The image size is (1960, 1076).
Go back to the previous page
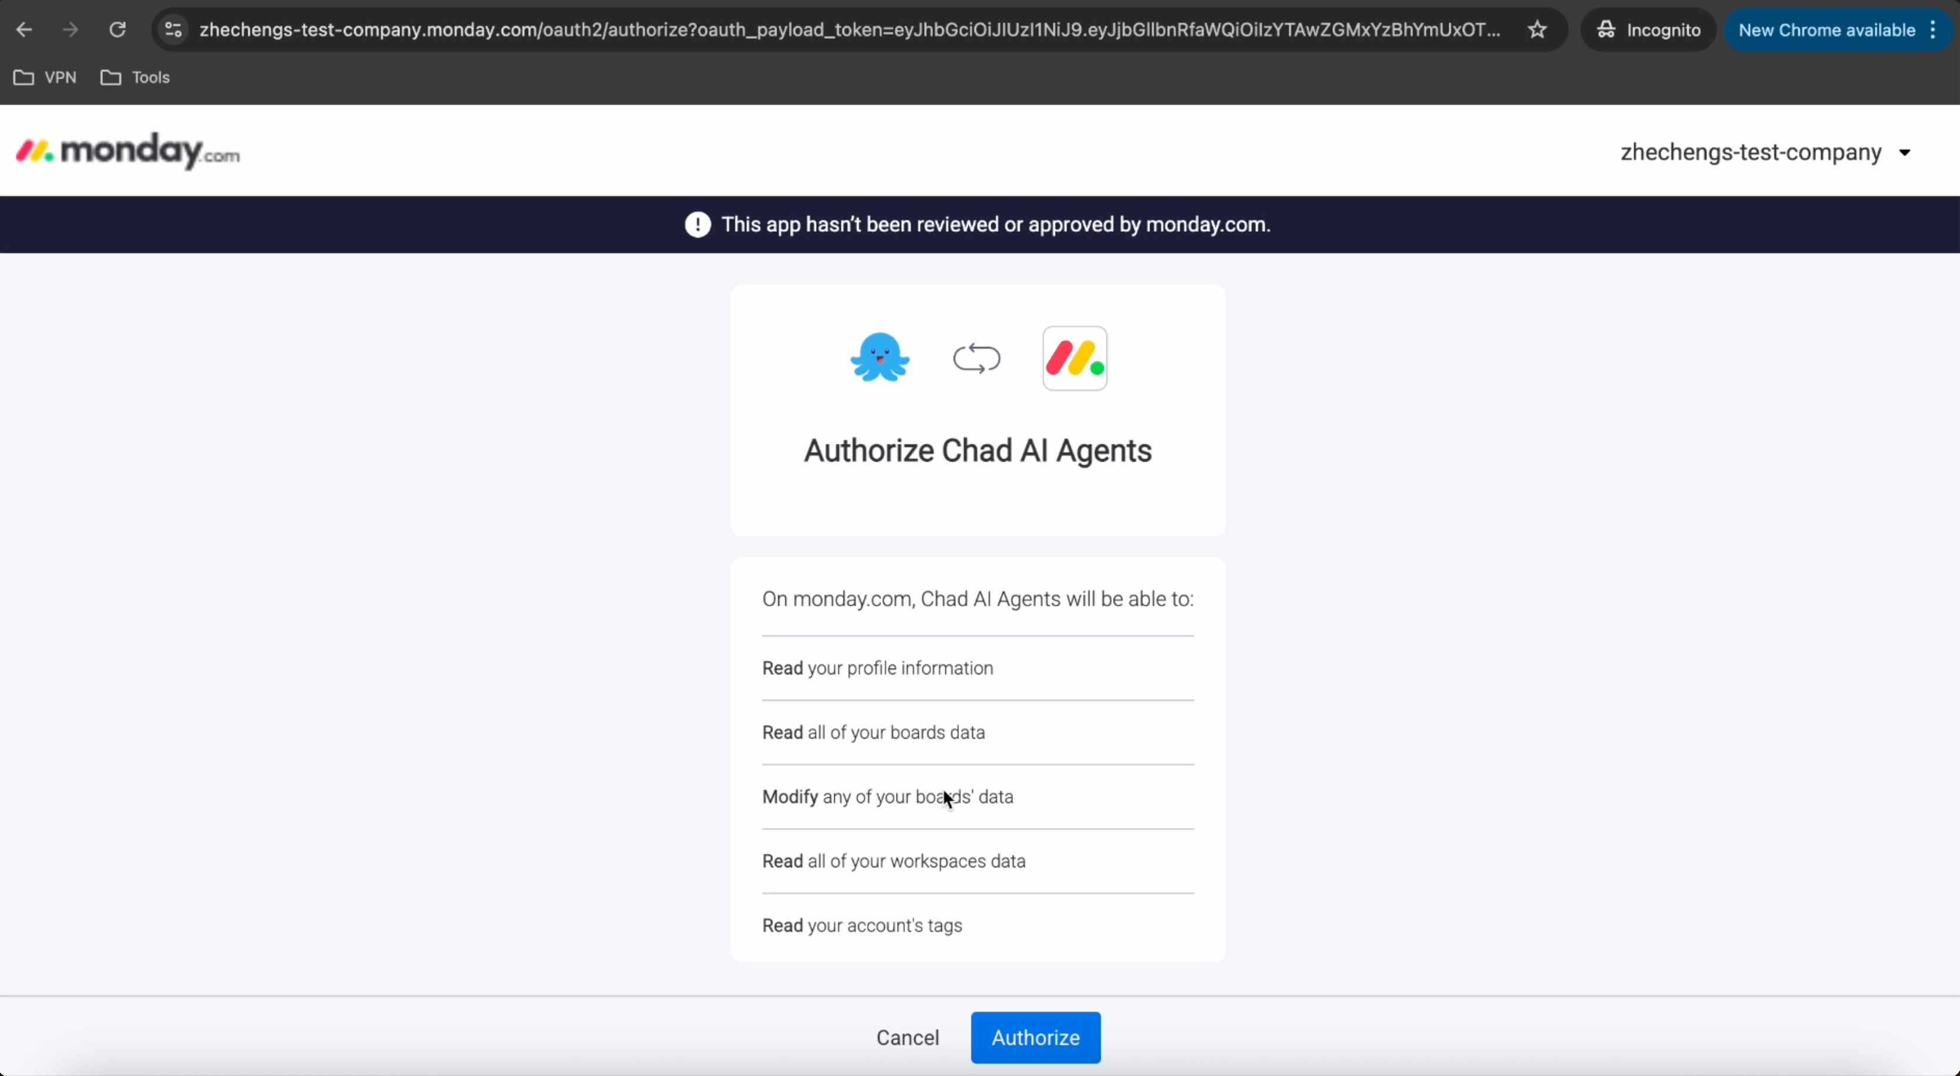(24, 29)
